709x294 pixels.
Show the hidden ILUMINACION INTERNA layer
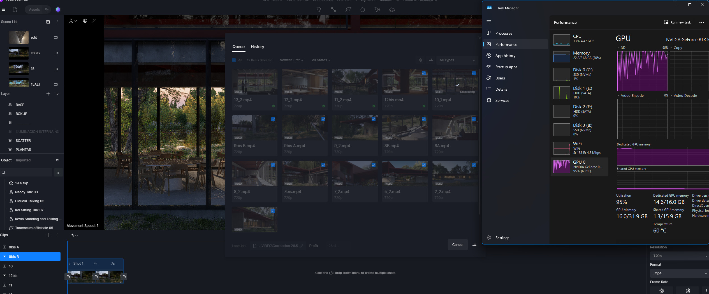[57, 131]
